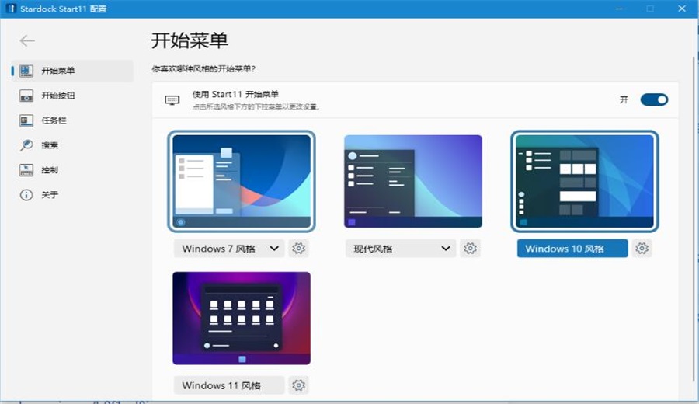The width and height of the screenshot is (699, 404).
Task: Close the Start11 配置 window
Action: [682, 9]
